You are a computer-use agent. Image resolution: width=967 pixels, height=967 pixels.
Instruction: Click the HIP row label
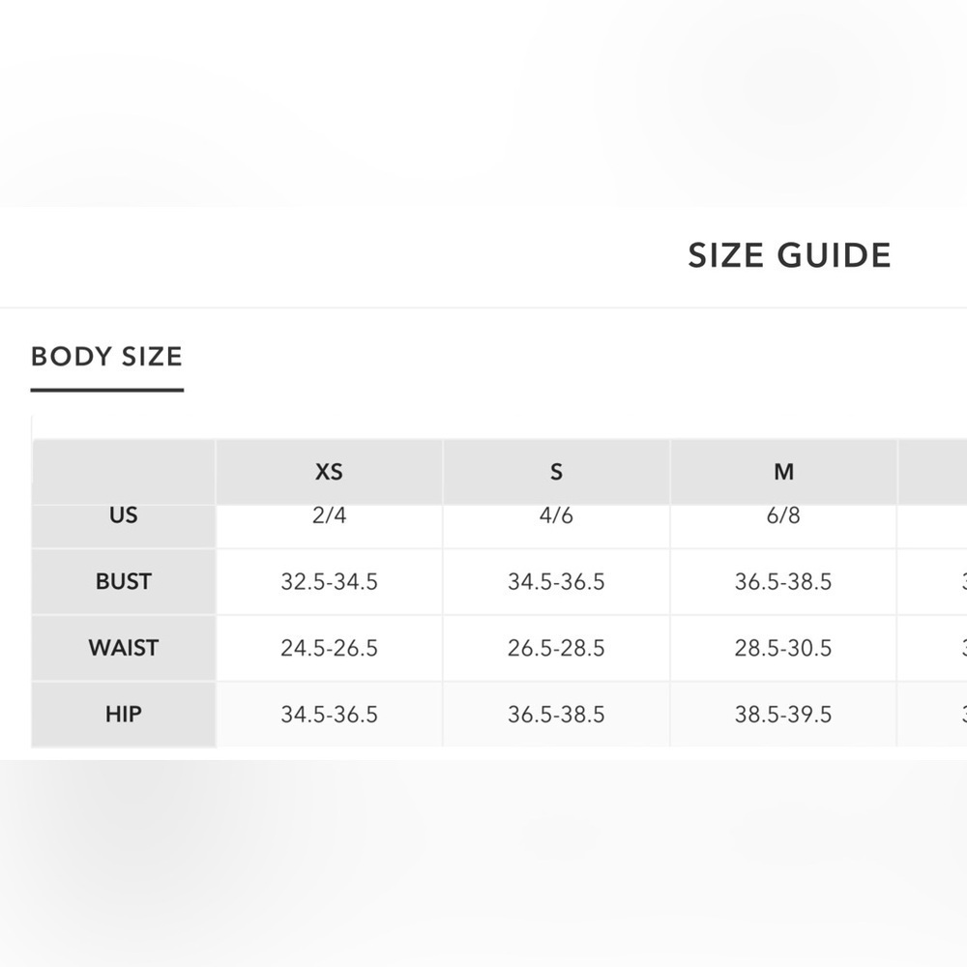[124, 715]
